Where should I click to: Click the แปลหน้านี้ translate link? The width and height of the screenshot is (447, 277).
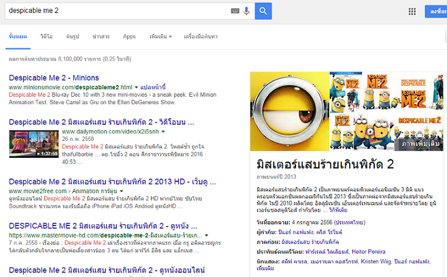pos(153,87)
